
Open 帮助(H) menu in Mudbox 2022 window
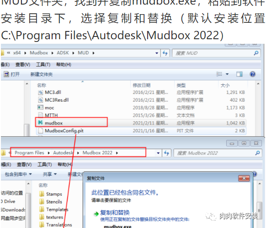(65, 165)
